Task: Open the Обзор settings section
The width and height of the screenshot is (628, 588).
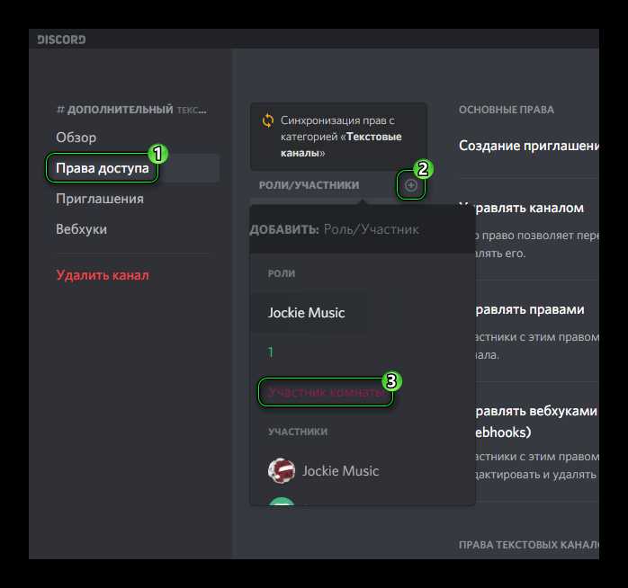Action: coord(76,138)
